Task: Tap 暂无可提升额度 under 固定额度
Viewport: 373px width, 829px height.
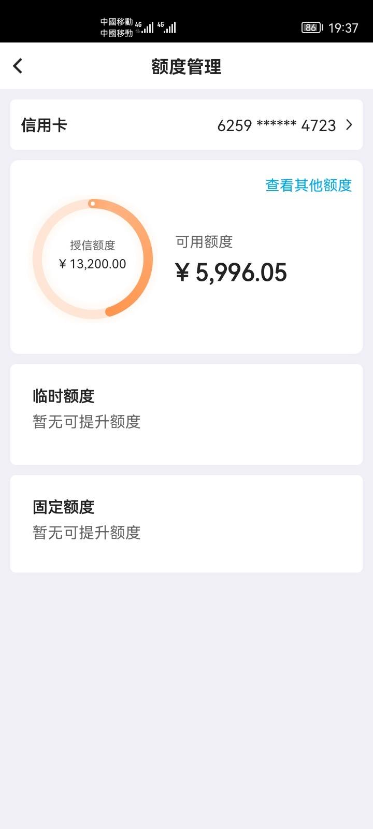Action: pos(87,533)
